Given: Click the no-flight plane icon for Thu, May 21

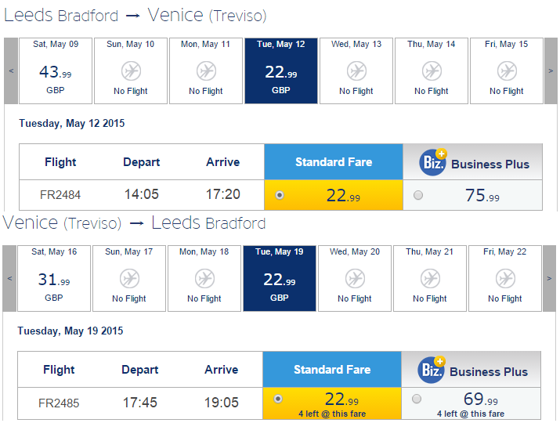Looking at the screenshot, I should pos(430,278).
